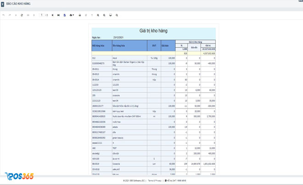Switch to full page view icon

111,15
